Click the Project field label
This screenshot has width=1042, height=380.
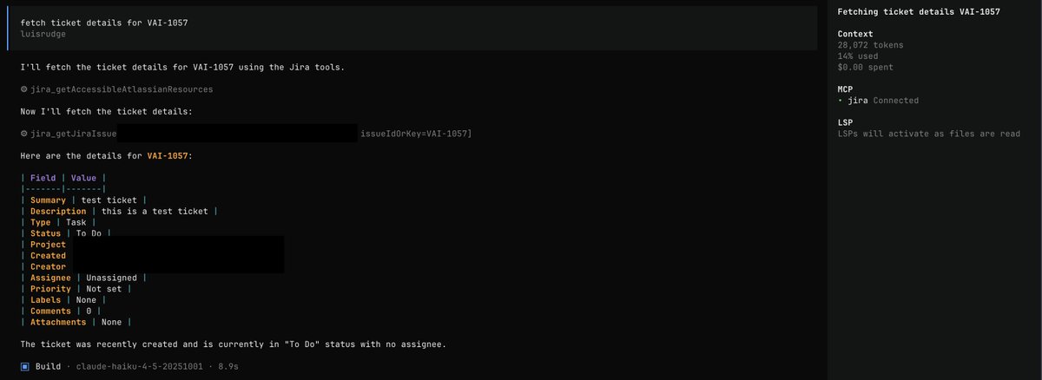48,245
